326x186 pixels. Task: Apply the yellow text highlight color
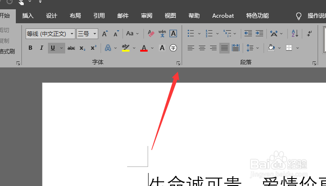click(126, 48)
